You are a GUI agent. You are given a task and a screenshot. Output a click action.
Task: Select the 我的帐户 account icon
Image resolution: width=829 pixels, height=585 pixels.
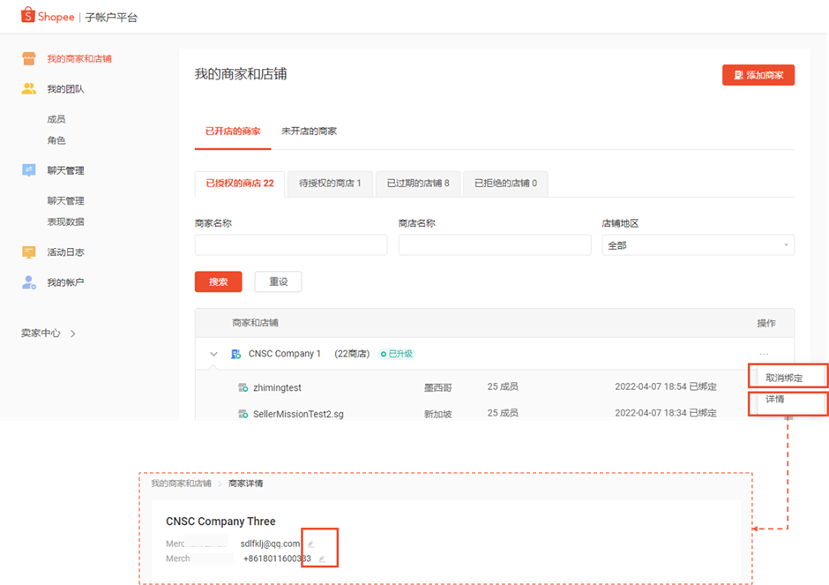point(29,282)
